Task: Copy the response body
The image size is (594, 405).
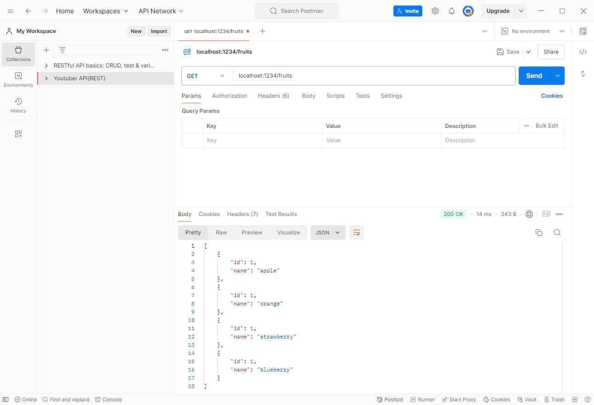Action: tap(539, 233)
